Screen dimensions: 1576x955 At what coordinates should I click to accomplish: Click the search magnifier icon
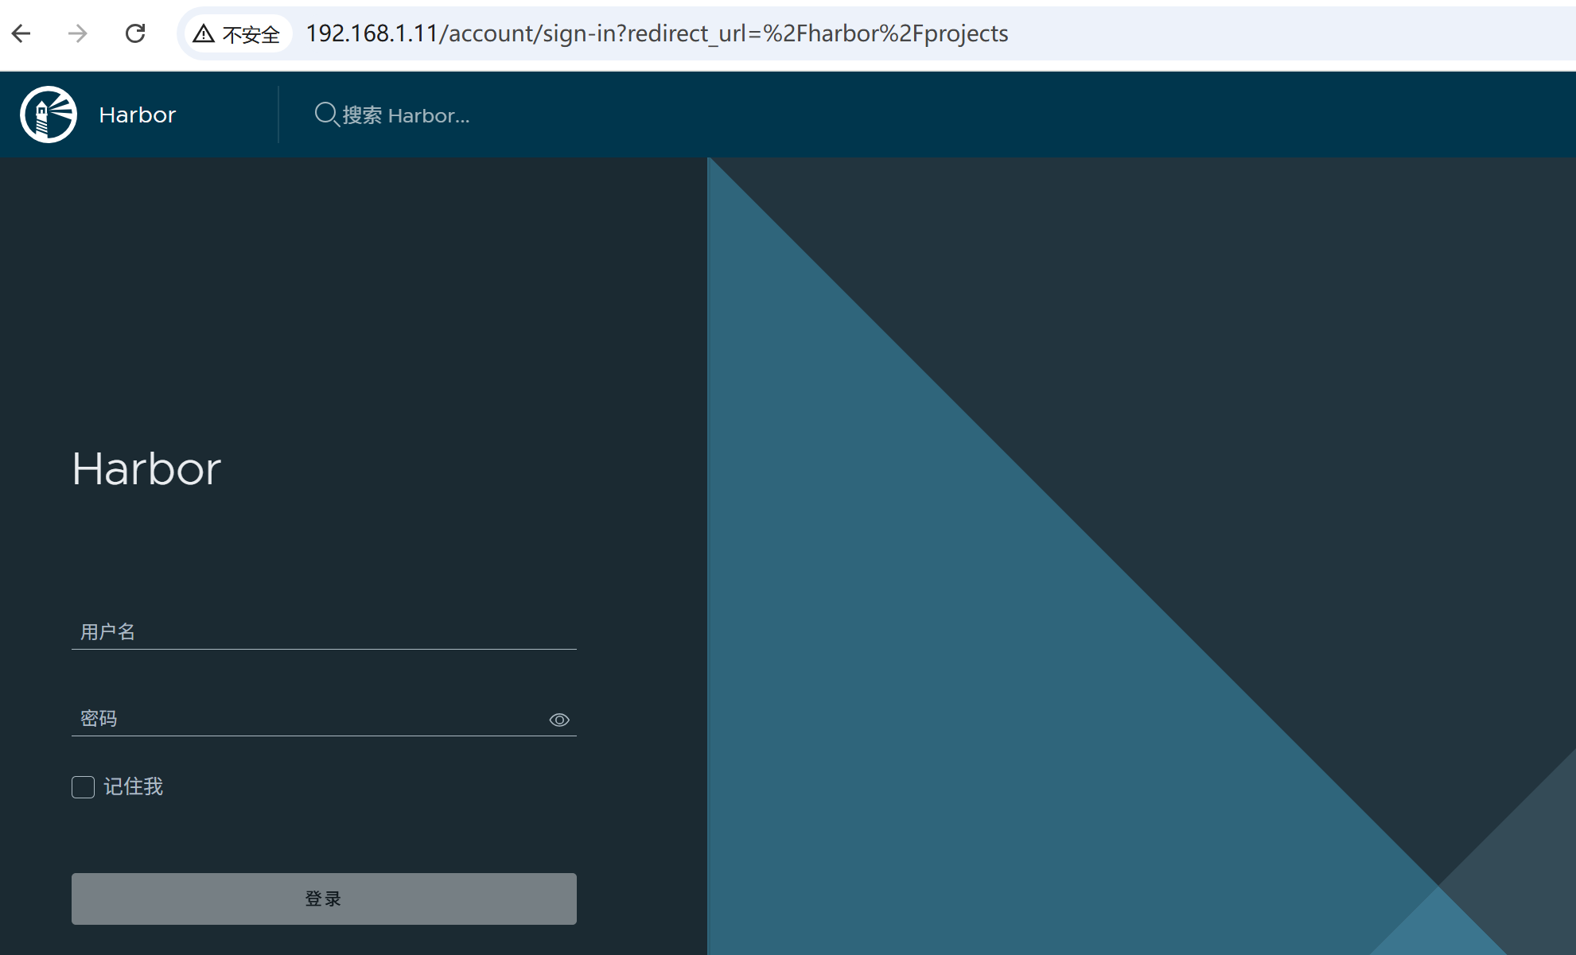click(x=326, y=115)
